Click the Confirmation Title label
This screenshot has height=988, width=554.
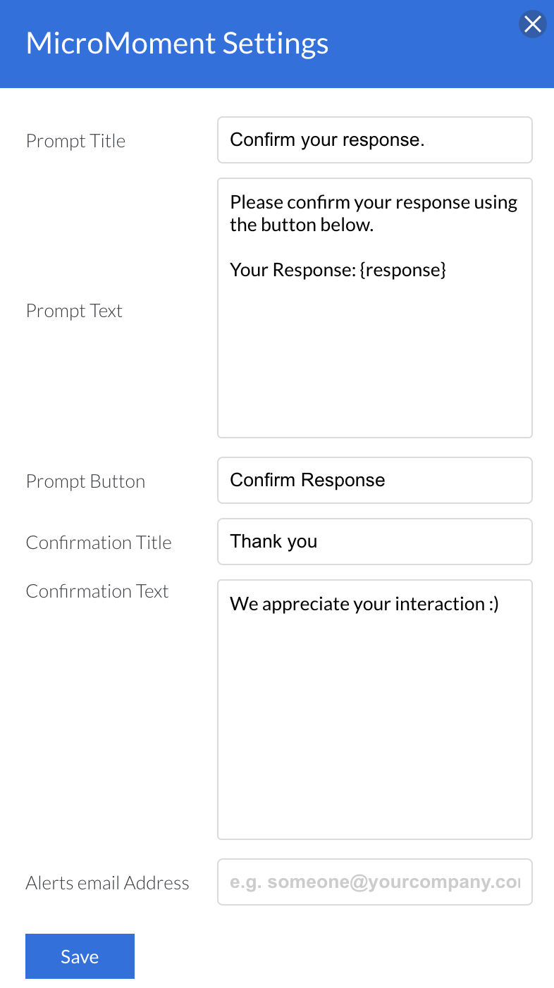99,543
